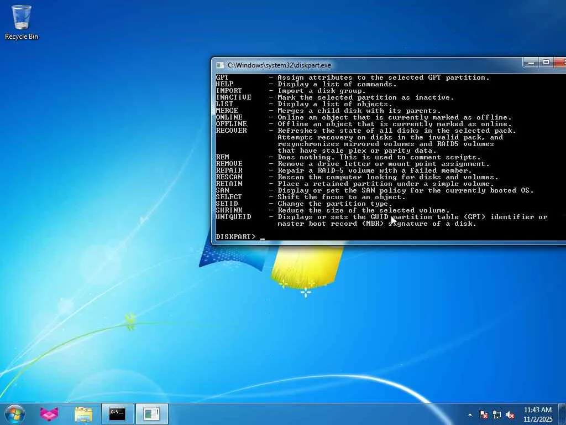Open Windows Explorer folder taskbar icon
This screenshot has width=566, height=425.
point(83,414)
